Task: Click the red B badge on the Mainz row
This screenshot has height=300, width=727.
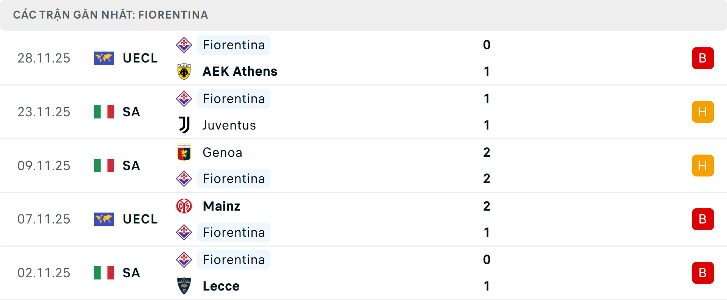Action: [703, 219]
